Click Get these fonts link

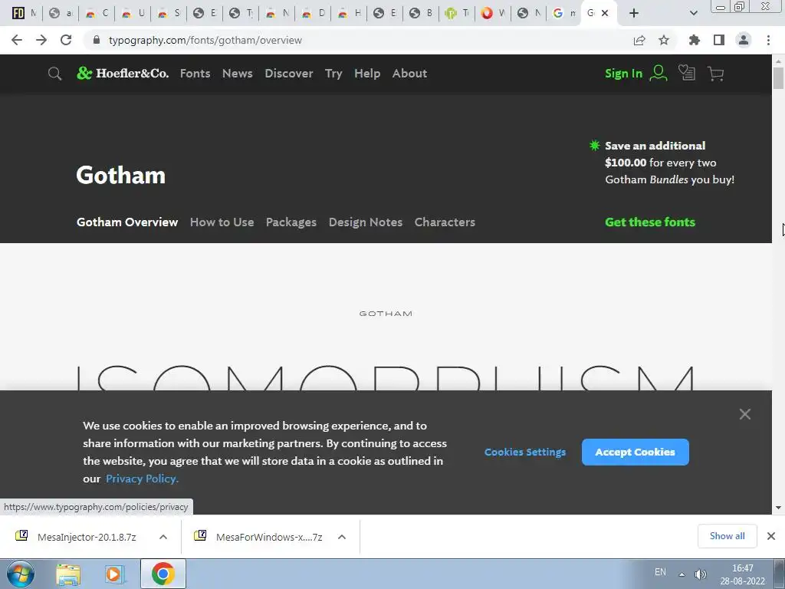(x=650, y=222)
